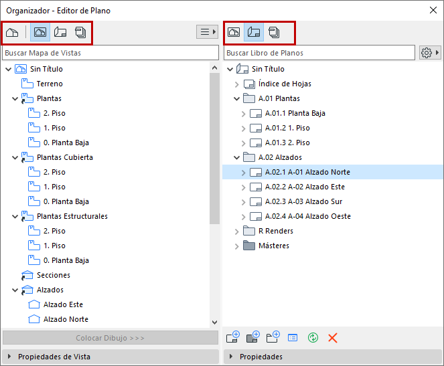444x366 pixels.
Task: Collapse the Alzados view folder
Action: click(15, 290)
